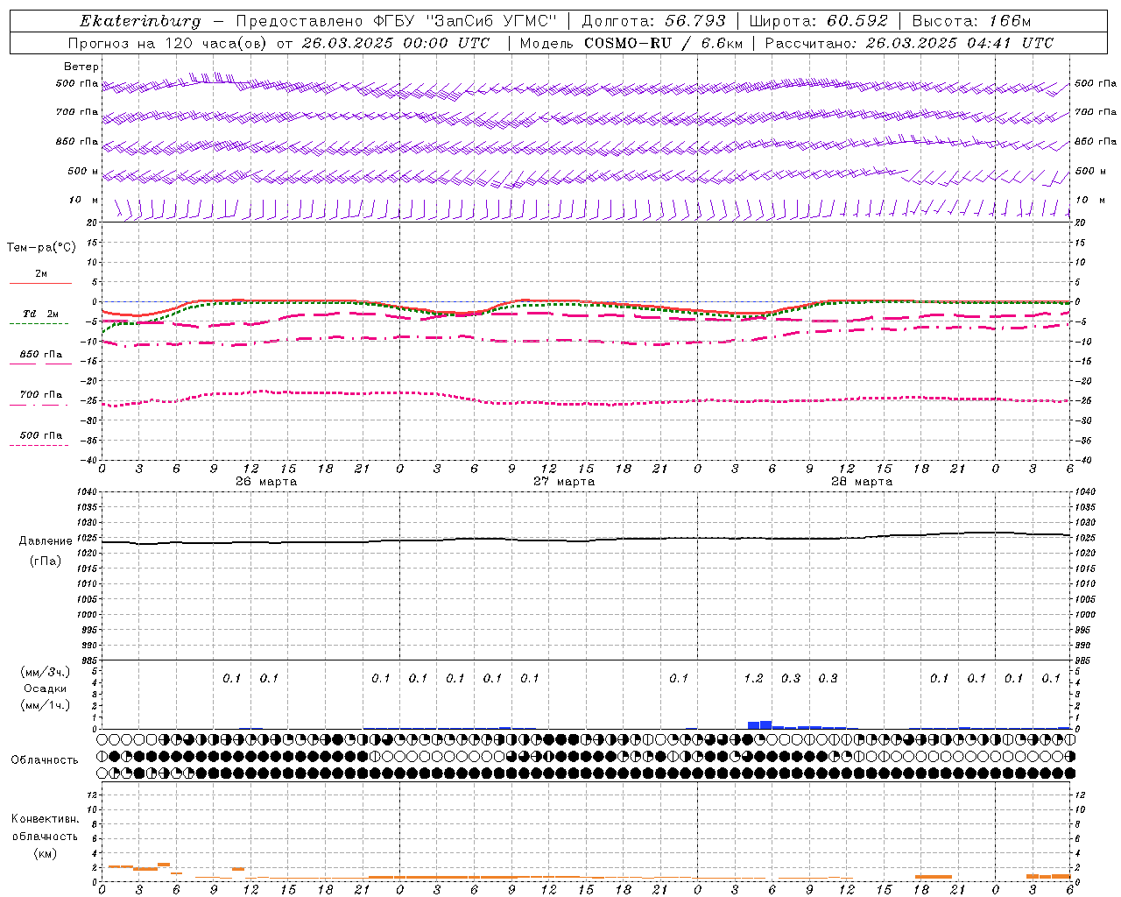Click the 28 марта date label
This screenshot has width=1121, height=897.
pyautogui.click(x=862, y=482)
